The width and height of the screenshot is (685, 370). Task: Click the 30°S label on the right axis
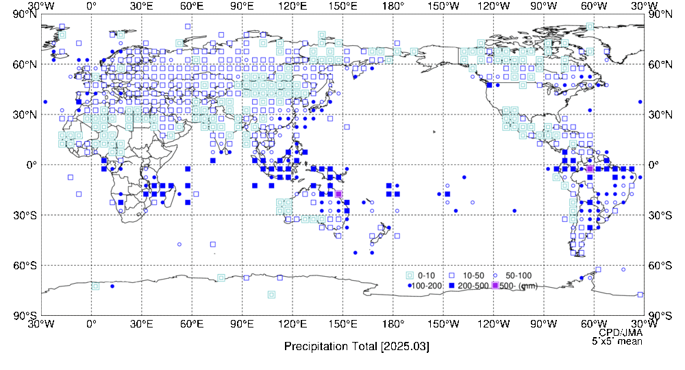(x=660, y=215)
